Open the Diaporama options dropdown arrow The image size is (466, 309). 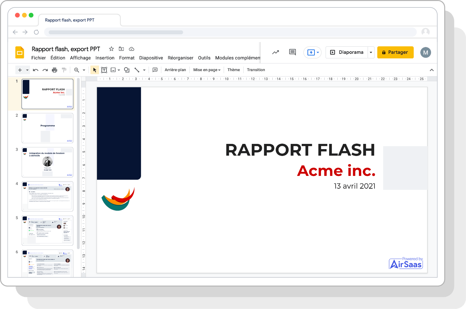pos(371,52)
